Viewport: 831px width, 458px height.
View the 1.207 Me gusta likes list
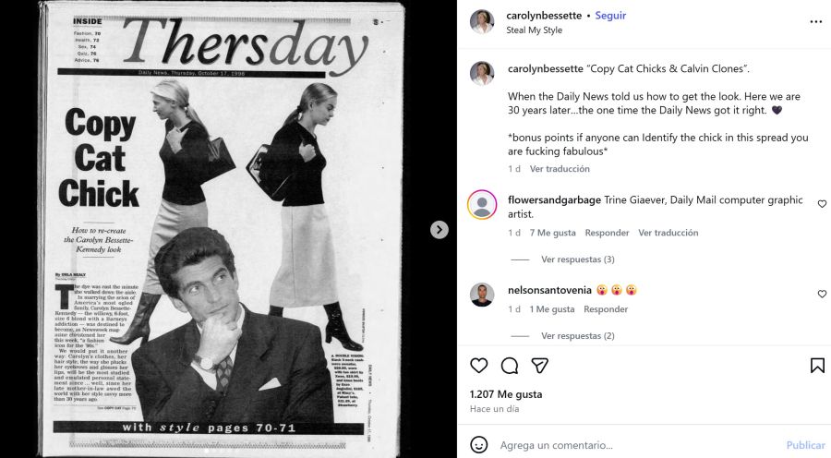tap(506, 394)
